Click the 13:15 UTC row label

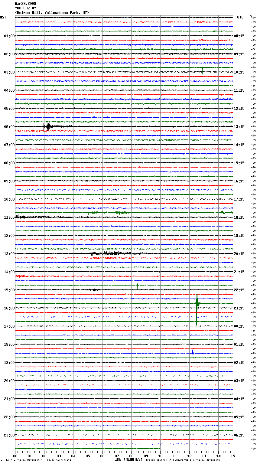pos(239,127)
